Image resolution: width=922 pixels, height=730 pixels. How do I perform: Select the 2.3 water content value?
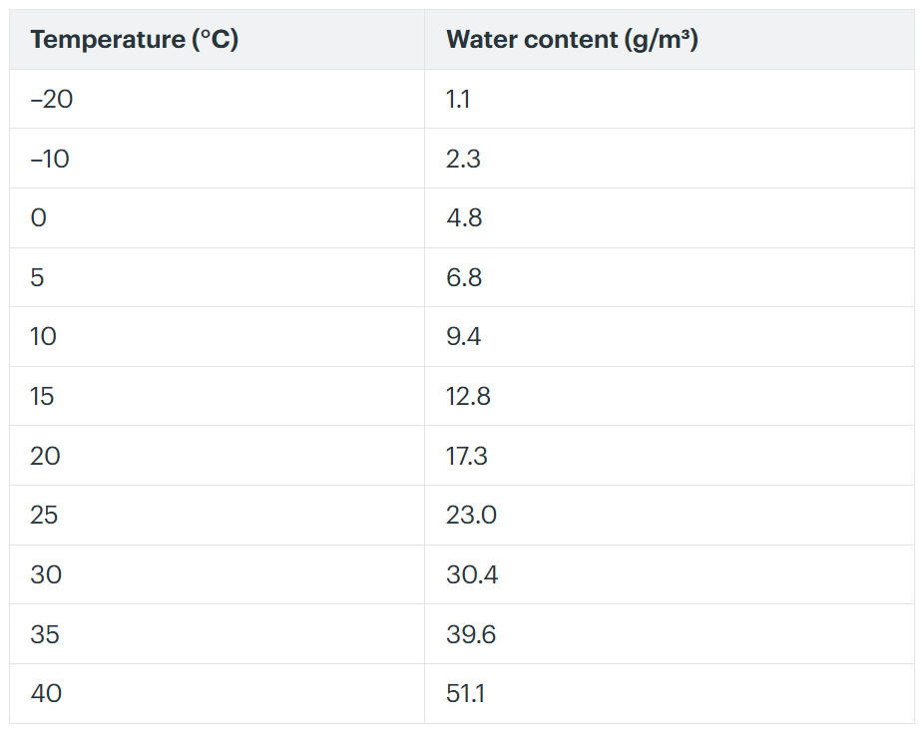point(463,160)
